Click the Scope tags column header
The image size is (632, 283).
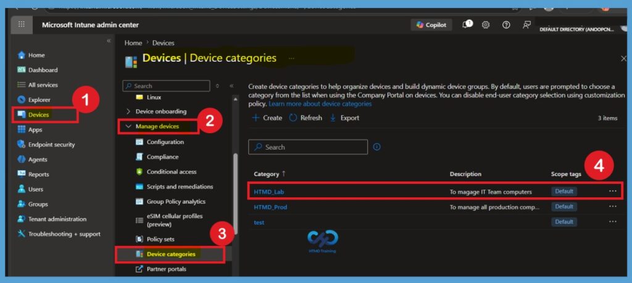566,174
